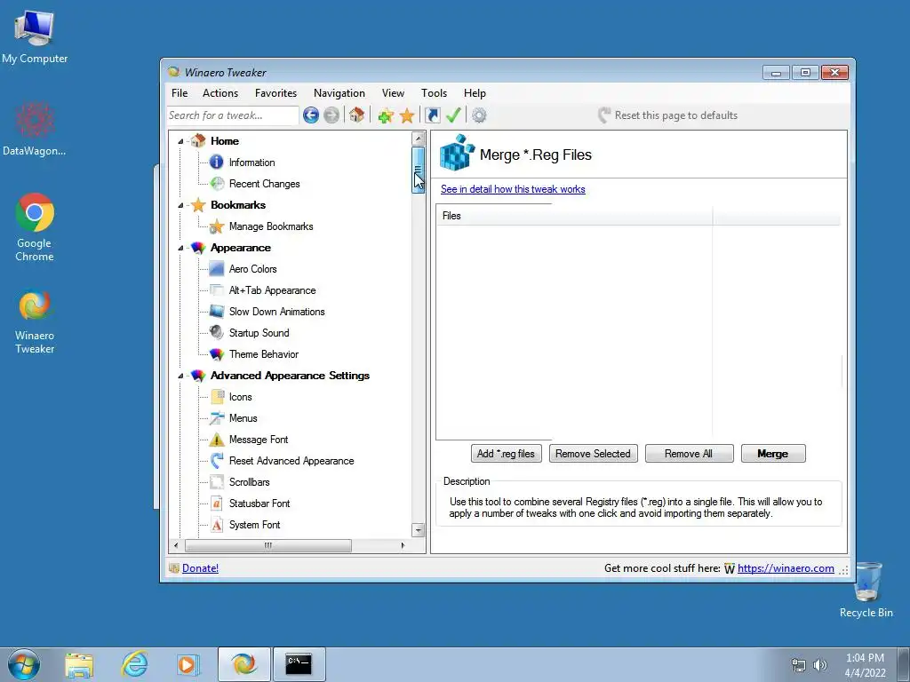Collapse the Home tree node
The width and height of the screenshot is (910, 682).
(180, 141)
